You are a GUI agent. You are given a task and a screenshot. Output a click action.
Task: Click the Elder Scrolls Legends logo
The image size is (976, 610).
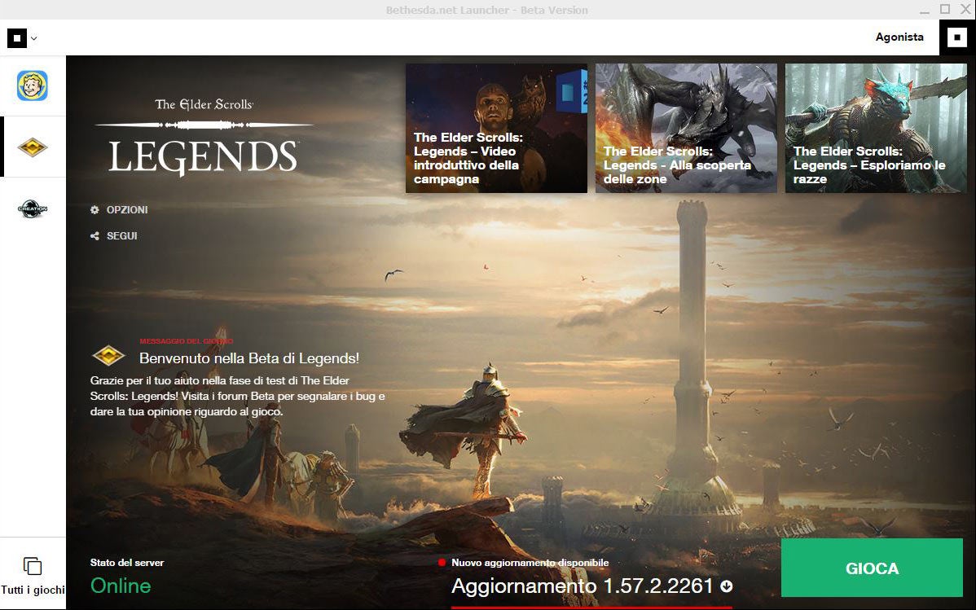(204, 136)
